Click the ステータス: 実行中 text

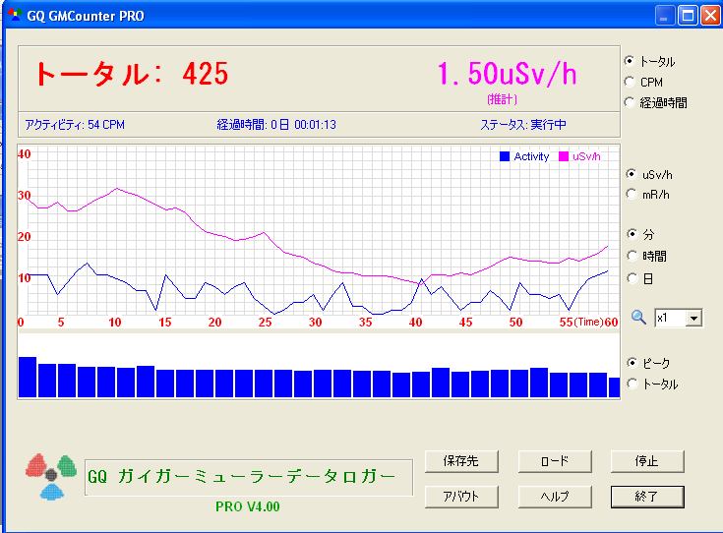tap(523, 125)
